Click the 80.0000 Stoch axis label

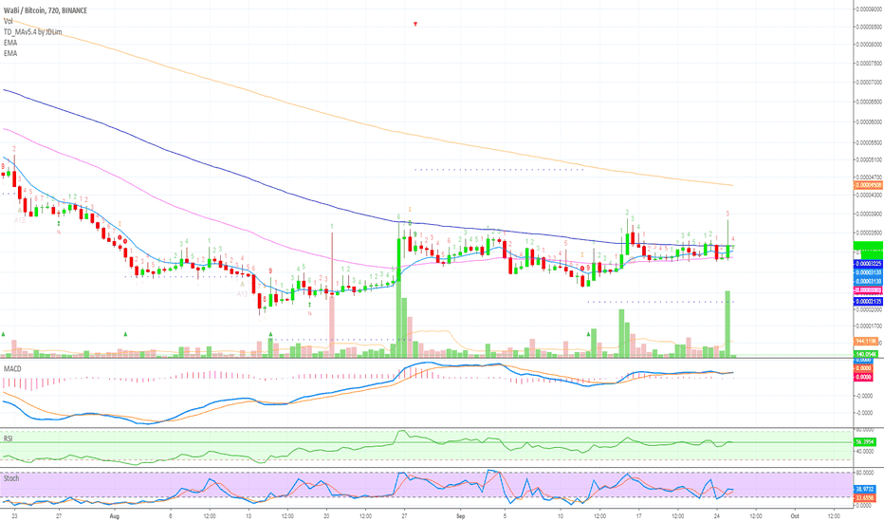(x=864, y=472)
